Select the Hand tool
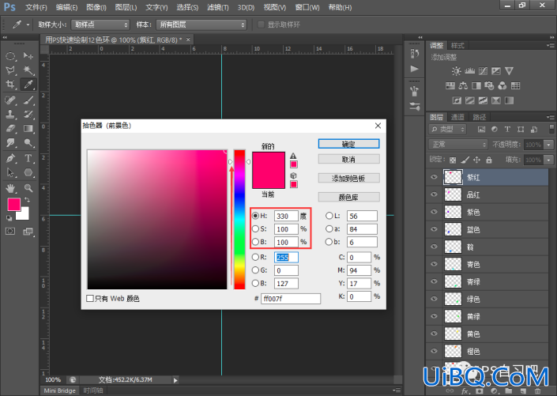Viewport: 557px width, 396px height. pyautogui.click(x=10, y=188)
